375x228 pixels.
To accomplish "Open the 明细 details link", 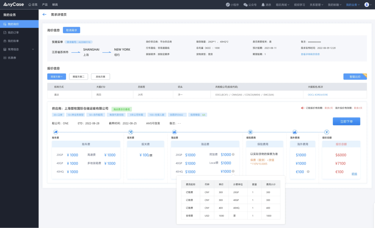I will click(354, 174).
